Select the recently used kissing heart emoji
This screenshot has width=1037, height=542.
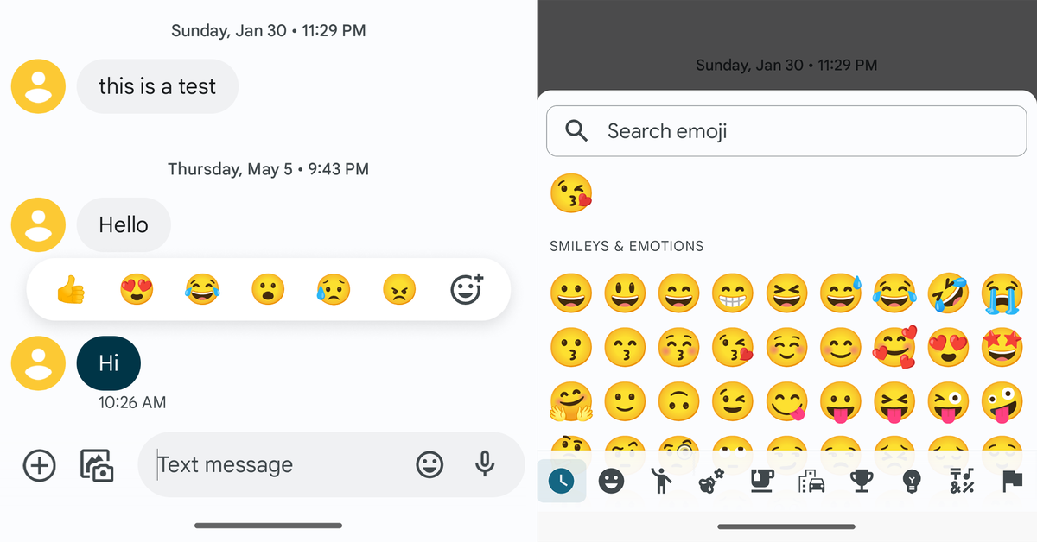[571, 193]
